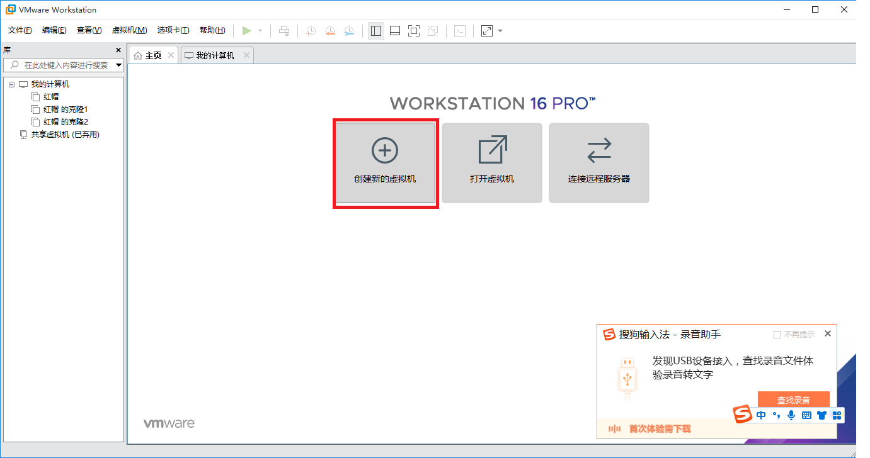This screenshot has height=458, width=870.
Task: Close the 我的计算机 tab
Action: (x=246, y=55)
